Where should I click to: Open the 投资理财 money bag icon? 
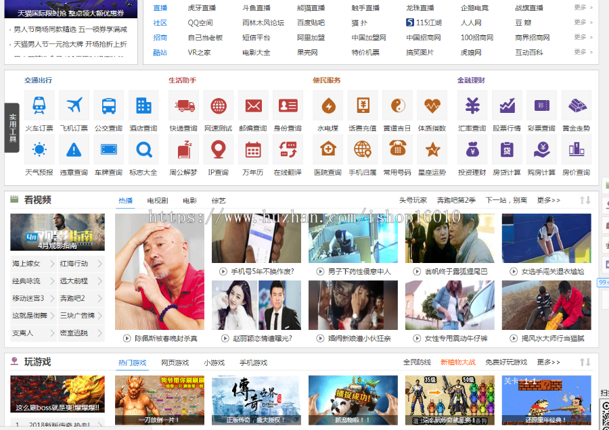click(x=472, y=149)
